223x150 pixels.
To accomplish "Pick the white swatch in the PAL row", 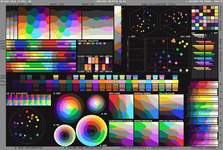I will point(168,82).
